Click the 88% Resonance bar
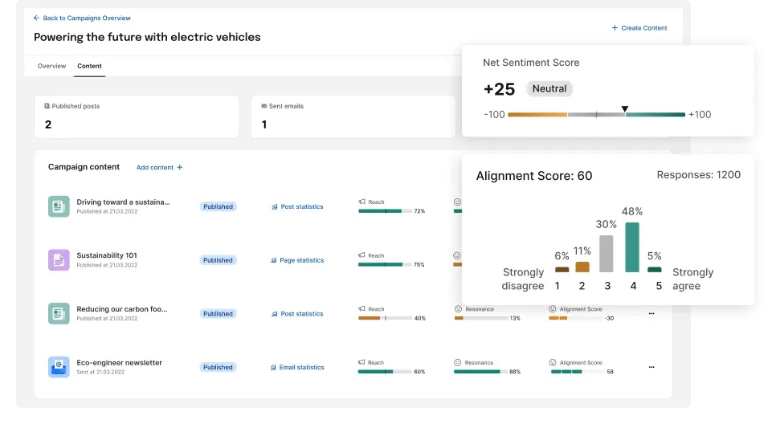The width and height of the screenshot is (768, 424). click(x=481, y=372)
